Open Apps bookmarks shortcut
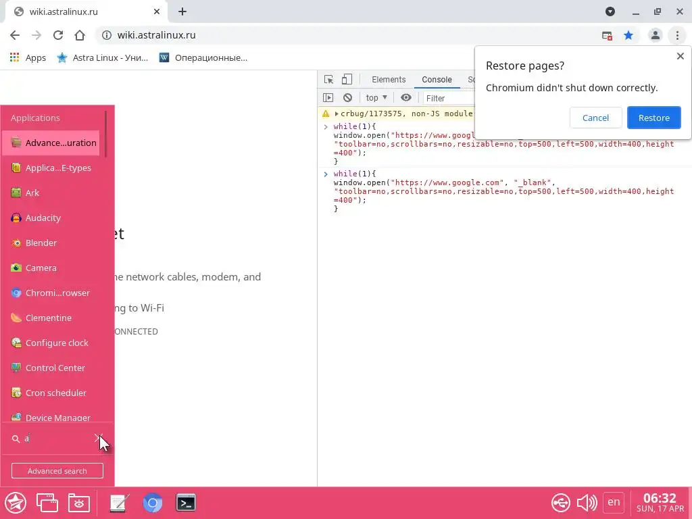This screenshot has width=692, height=519. click(x=28, y=58)
